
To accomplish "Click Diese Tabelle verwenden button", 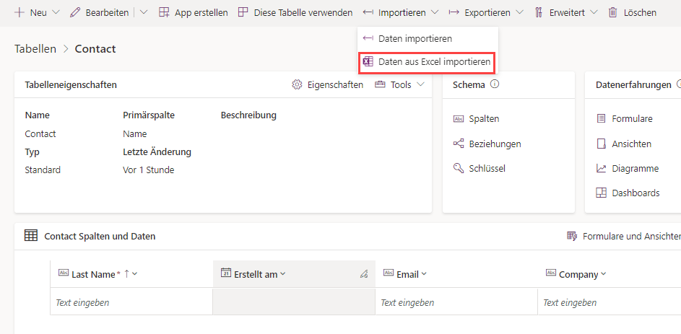I will pyautogui.click(x=295, y=12).
